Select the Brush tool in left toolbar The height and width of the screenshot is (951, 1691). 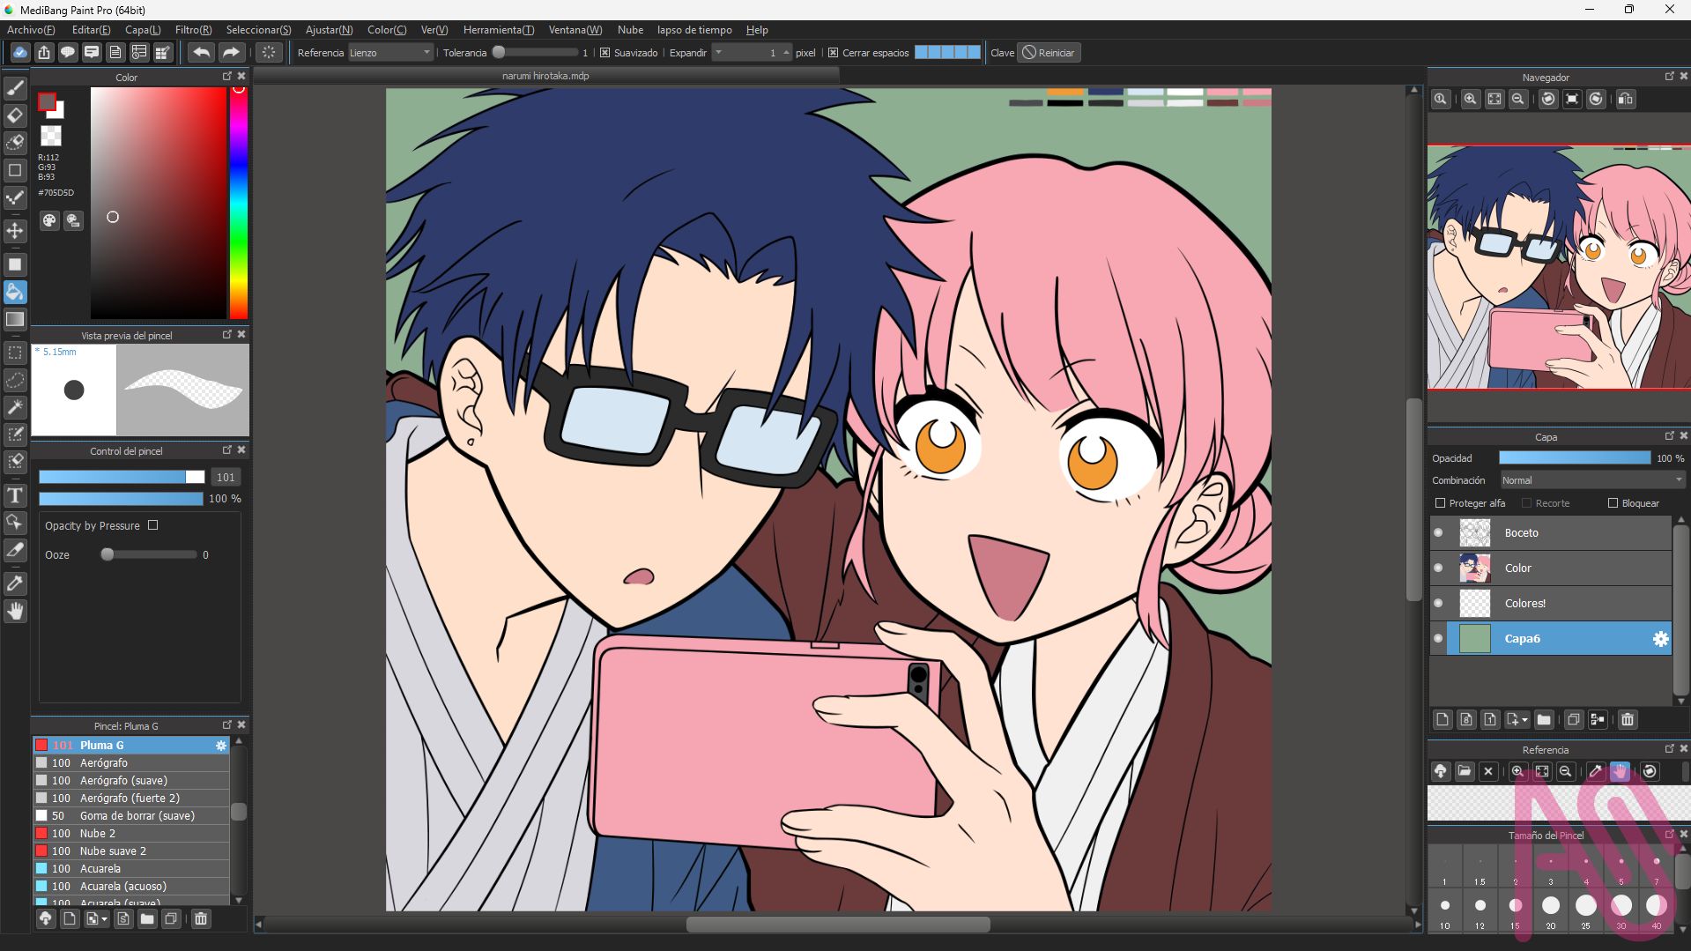15,87
